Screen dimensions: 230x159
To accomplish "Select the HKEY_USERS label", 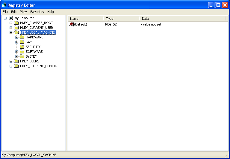I will tap(29, 61).
